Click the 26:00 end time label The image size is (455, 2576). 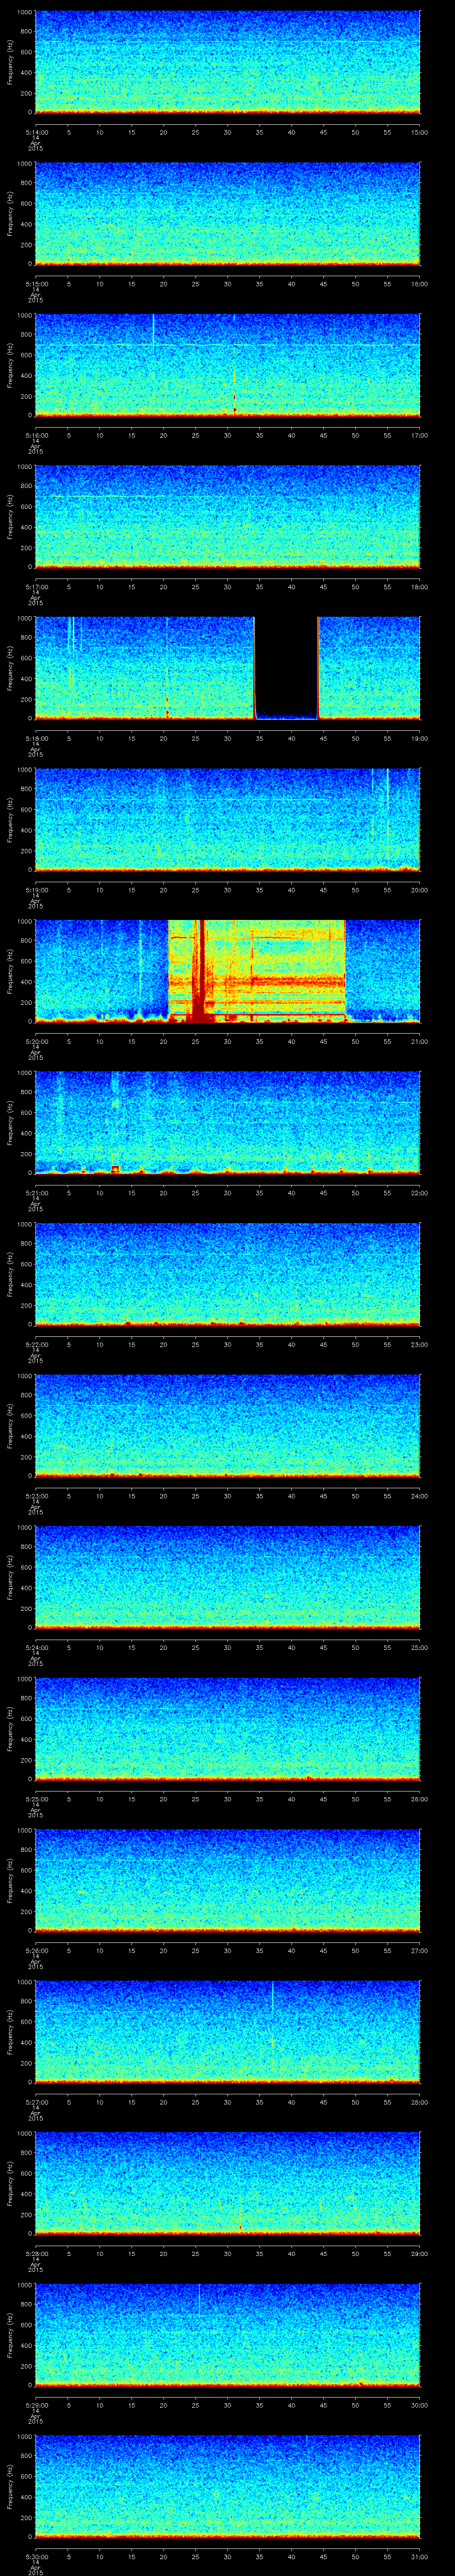[x=420, y=1799]
